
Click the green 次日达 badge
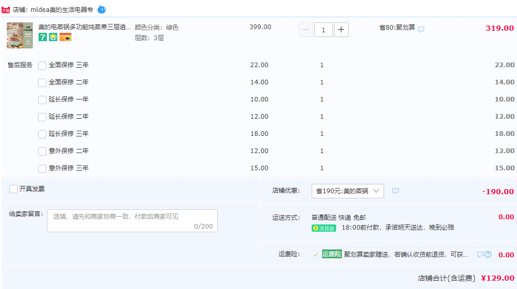324,228
